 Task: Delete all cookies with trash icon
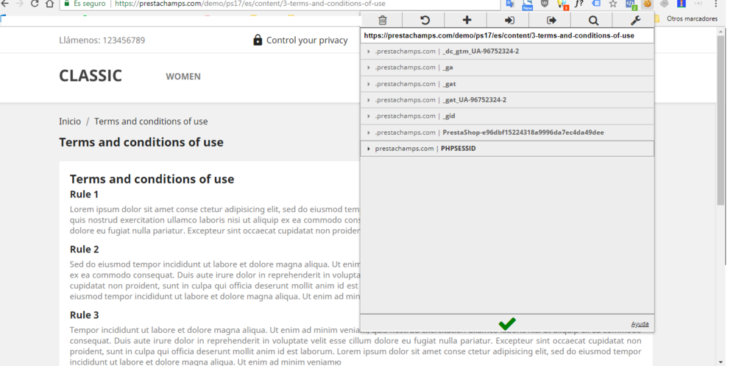click(383, 20)
